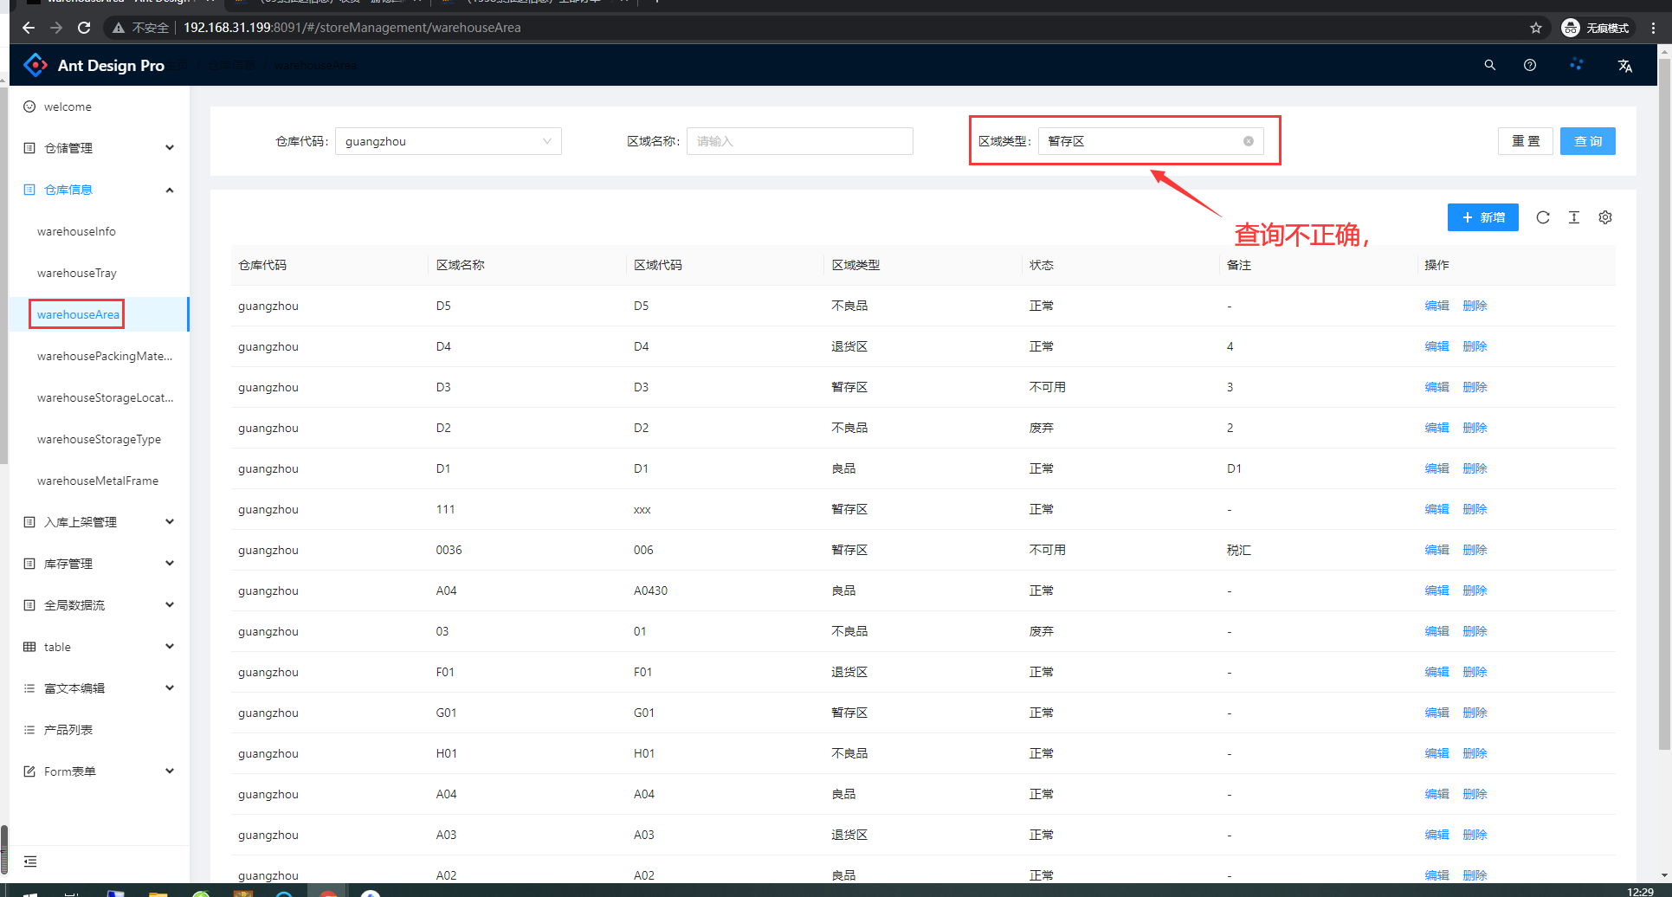The image size is (1672, 897).
Task: Click the 查询 search button
Action: (1587, 141)
